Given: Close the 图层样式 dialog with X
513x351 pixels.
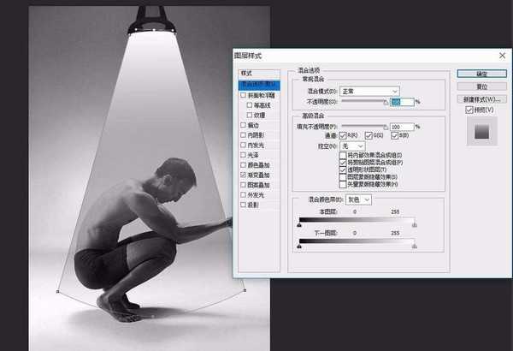Looking at the screenshot, I should [x=502, y=56].
